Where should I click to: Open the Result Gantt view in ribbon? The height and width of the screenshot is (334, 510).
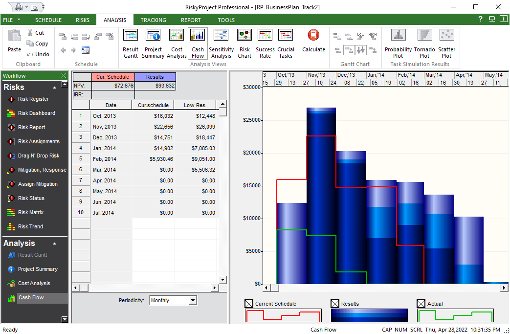(x=131, y=44)
